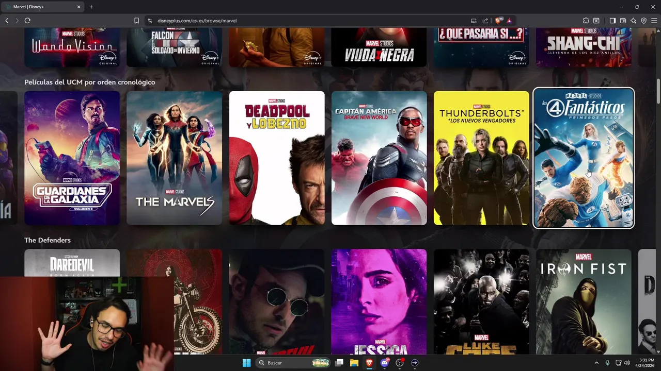This screenshot has height=371, width=661.
Task: Open Brave VPN shield icon
Action: point(643,21)
